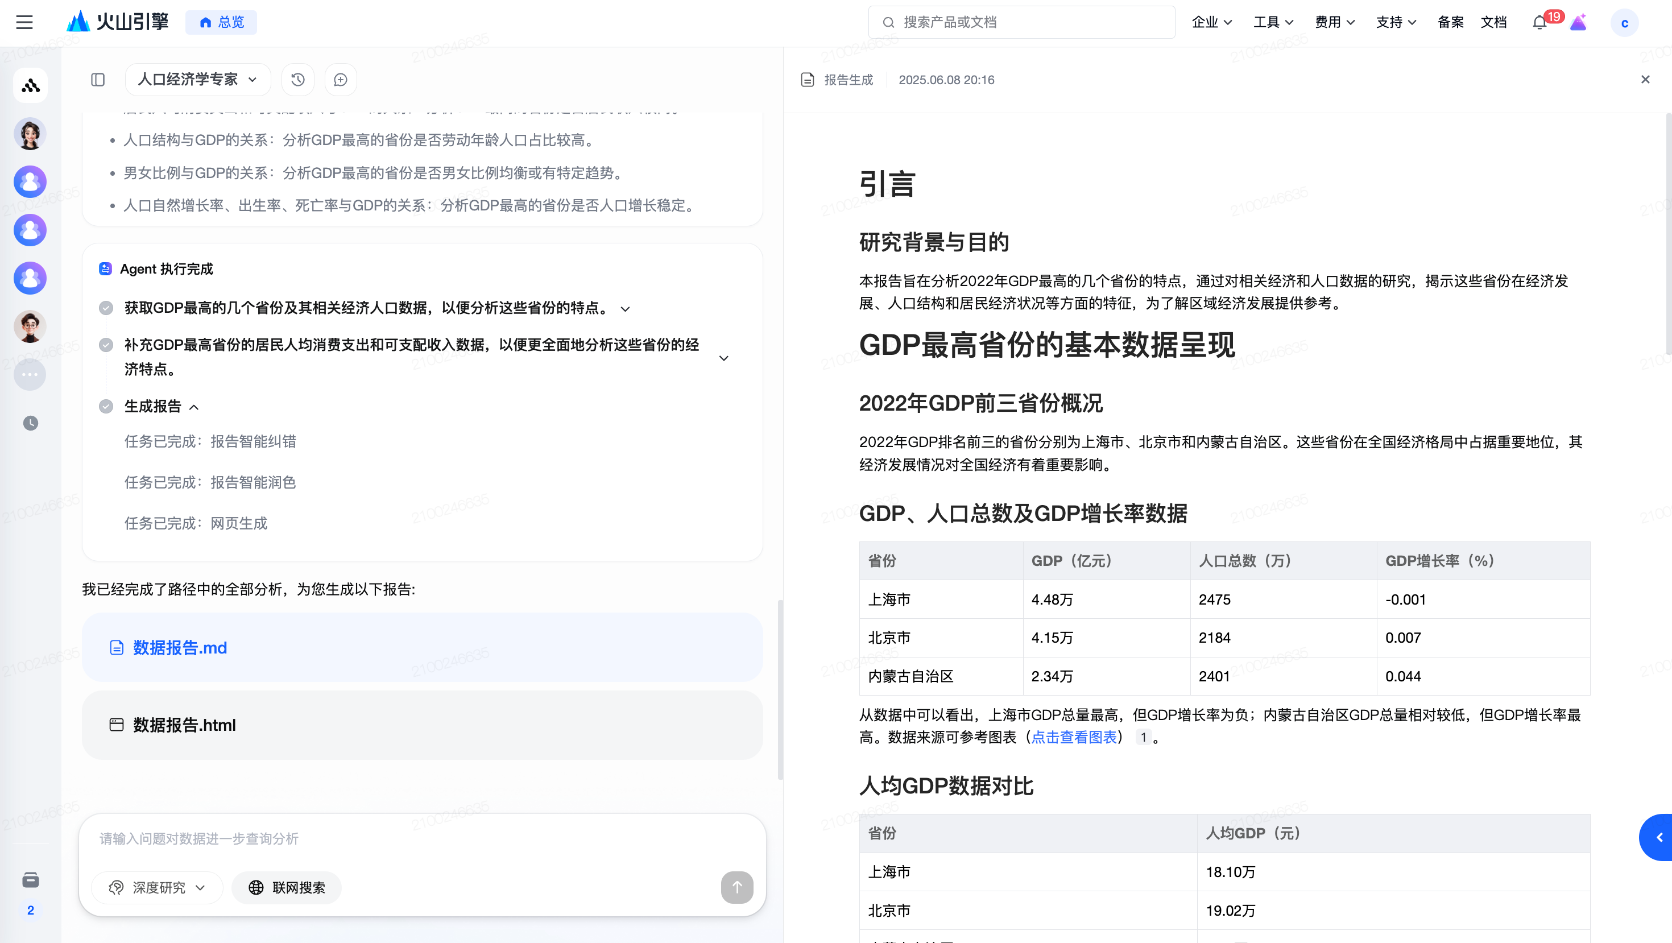Collapse the 生成报告 step

194,407
